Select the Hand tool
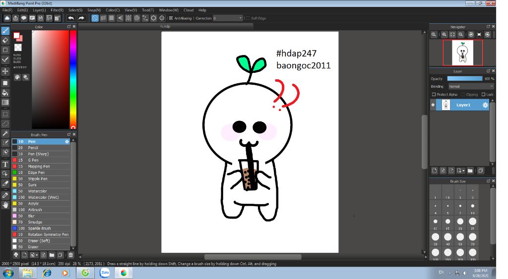 [x=5, y=205]
